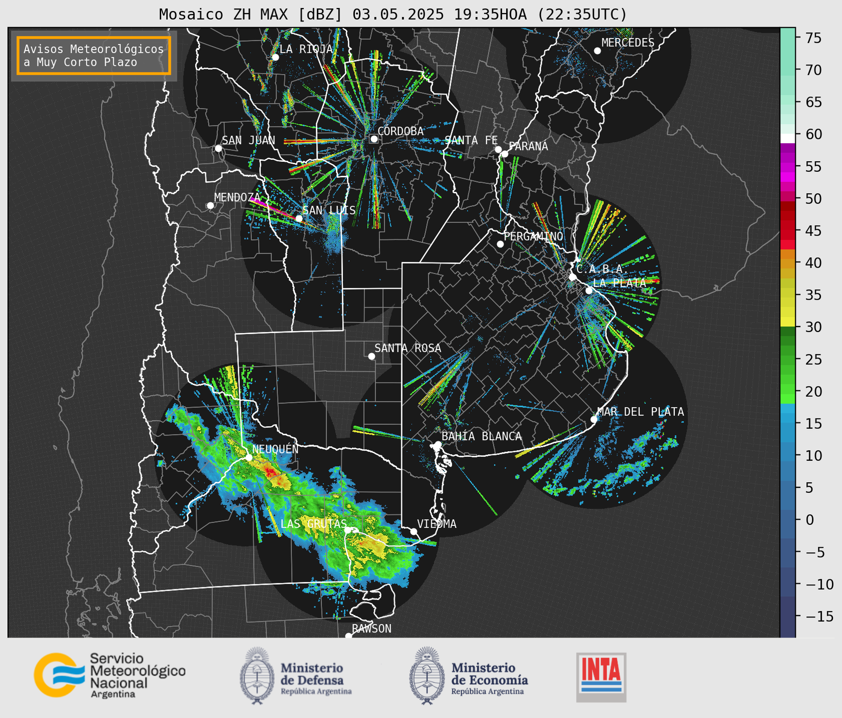Click the BAHÍA BLANCA label
842x718 pixels.
pyautogui.click(x=482, y=436)
